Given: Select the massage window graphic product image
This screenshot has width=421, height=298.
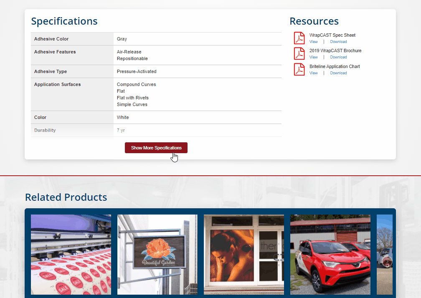Looking at the screenshot, I should pos(243,255).
